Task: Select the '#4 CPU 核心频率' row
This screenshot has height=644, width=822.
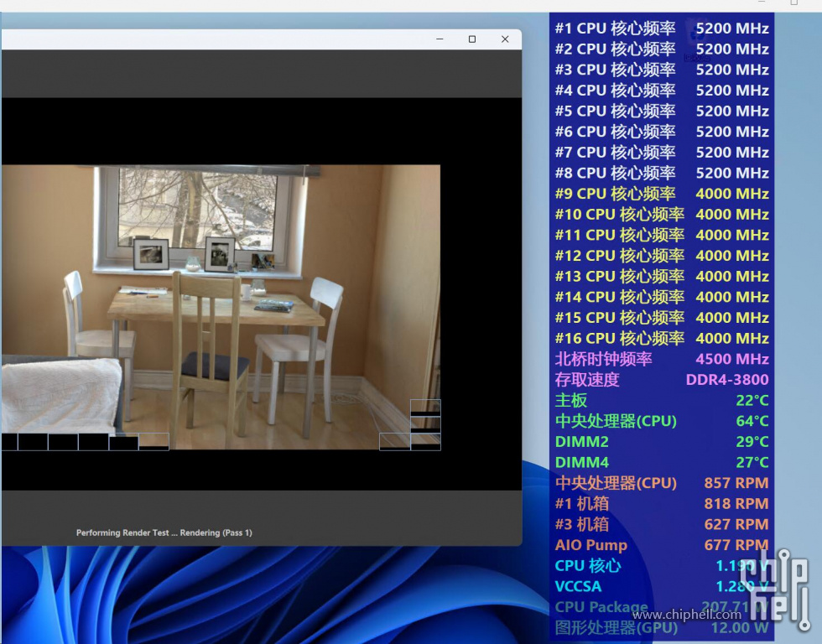Action: pyautogui.click(x=662, y=90)
